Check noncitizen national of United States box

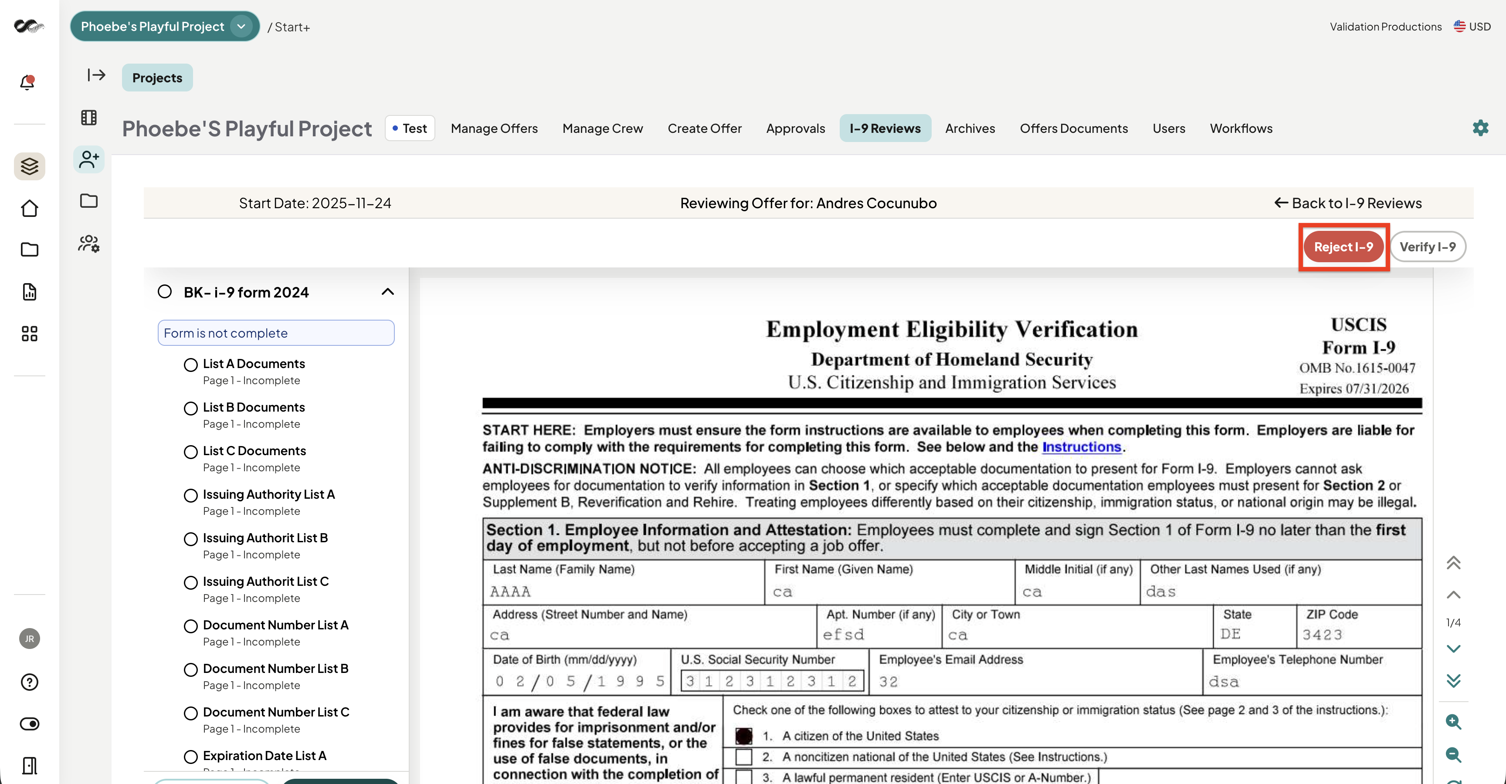(744, 757)
